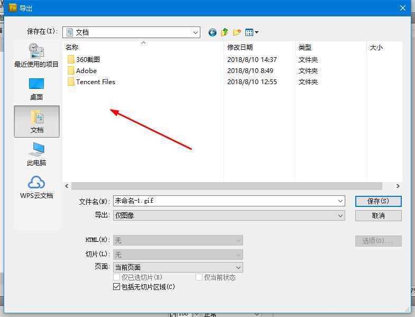
Task: Click the 选项(O)... button
Action: (378, 241)
